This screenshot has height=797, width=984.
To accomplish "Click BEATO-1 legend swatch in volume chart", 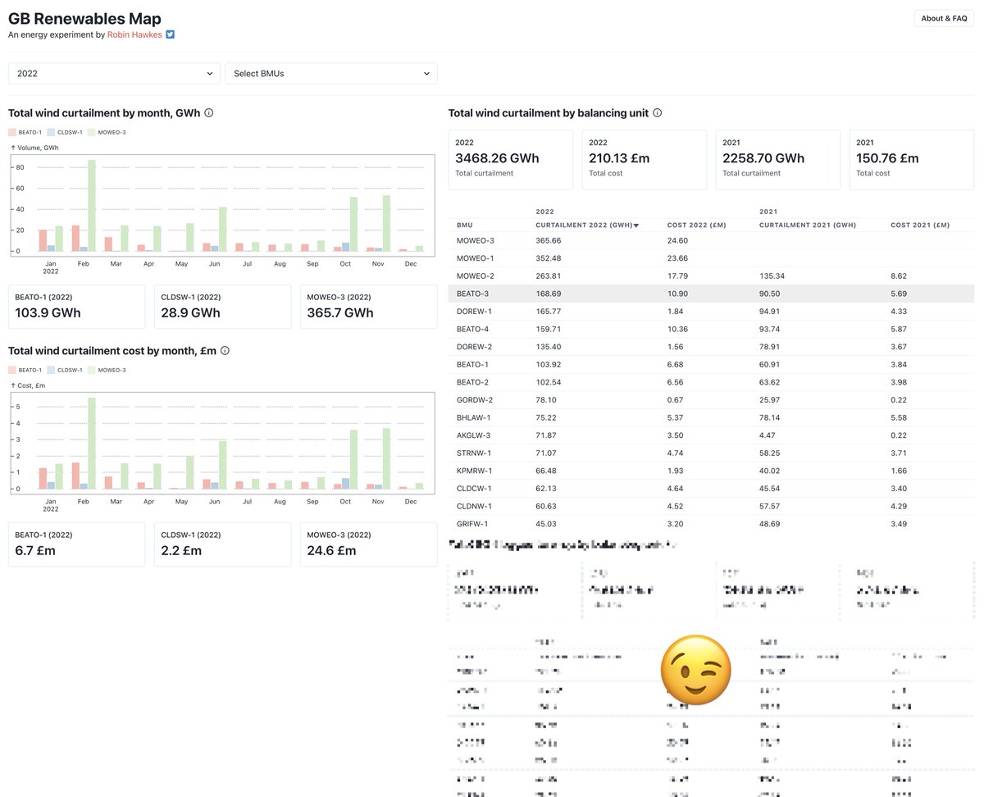I will (12, 132).
